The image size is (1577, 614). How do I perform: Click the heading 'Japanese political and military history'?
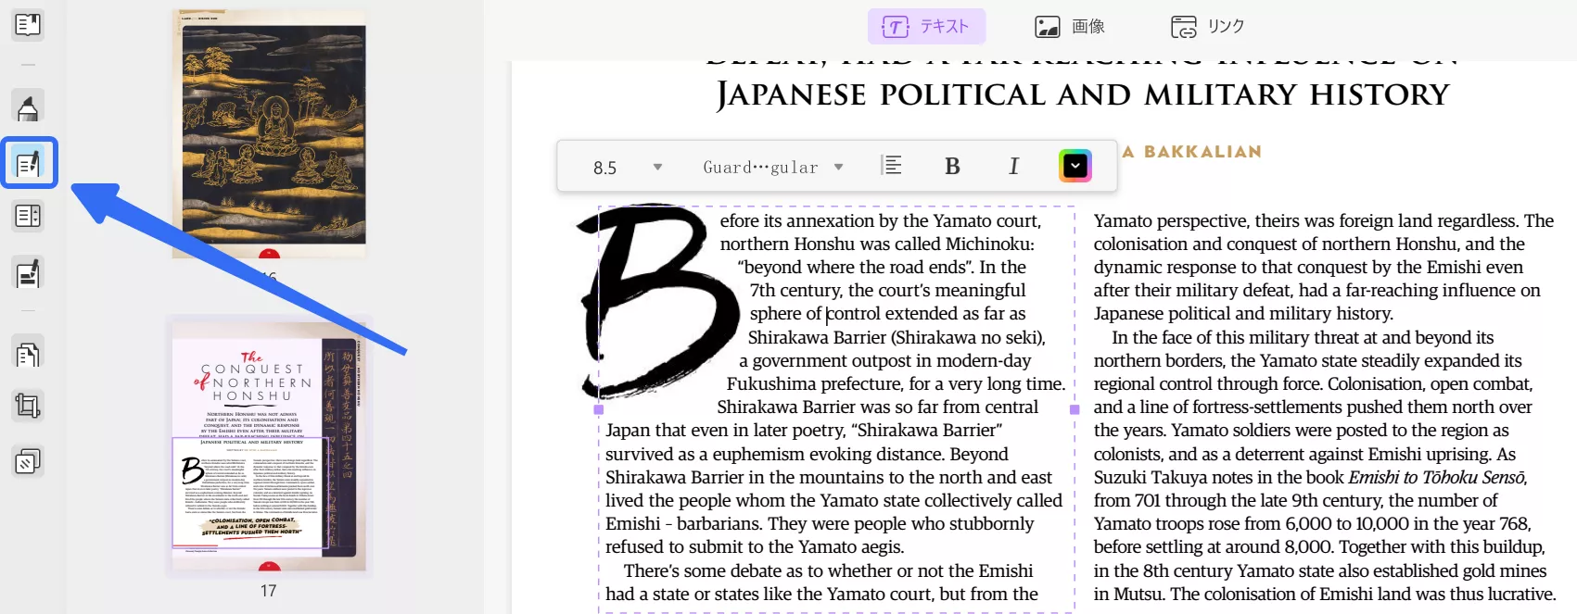click(1083, 94)
